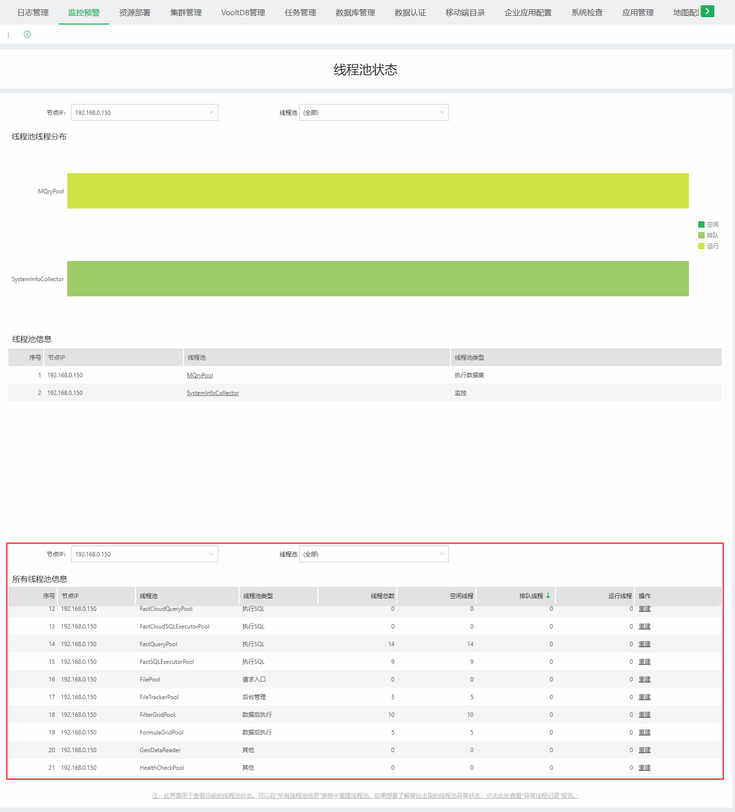
Task: Click 重建 for FastSQLExecutorPool row
Action: [645, 662]
